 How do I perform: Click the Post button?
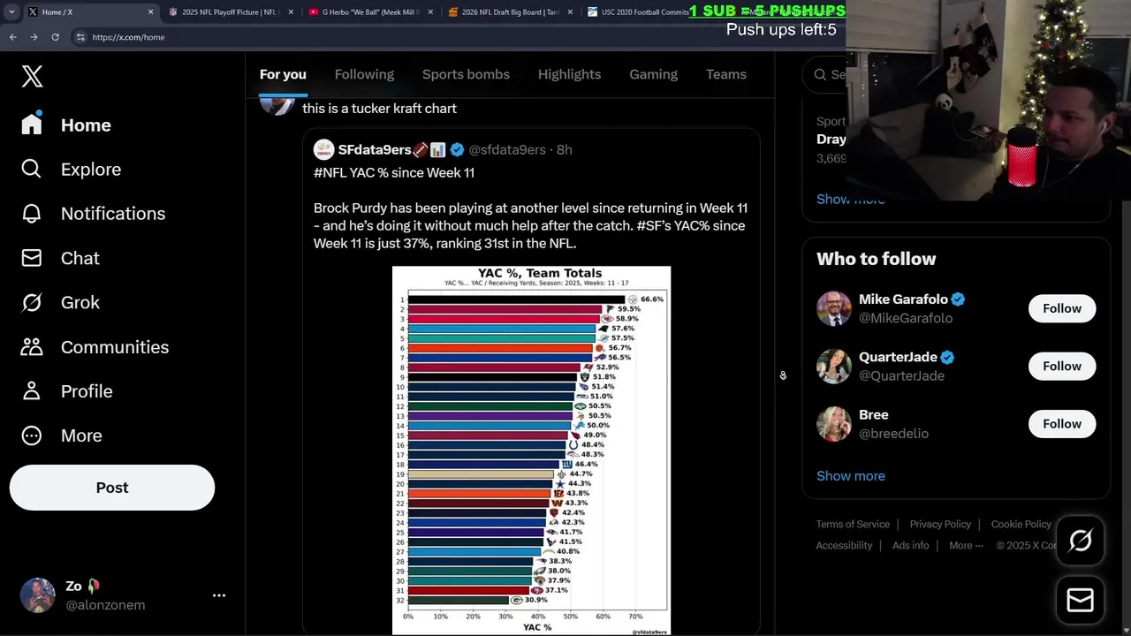(112, 488)
